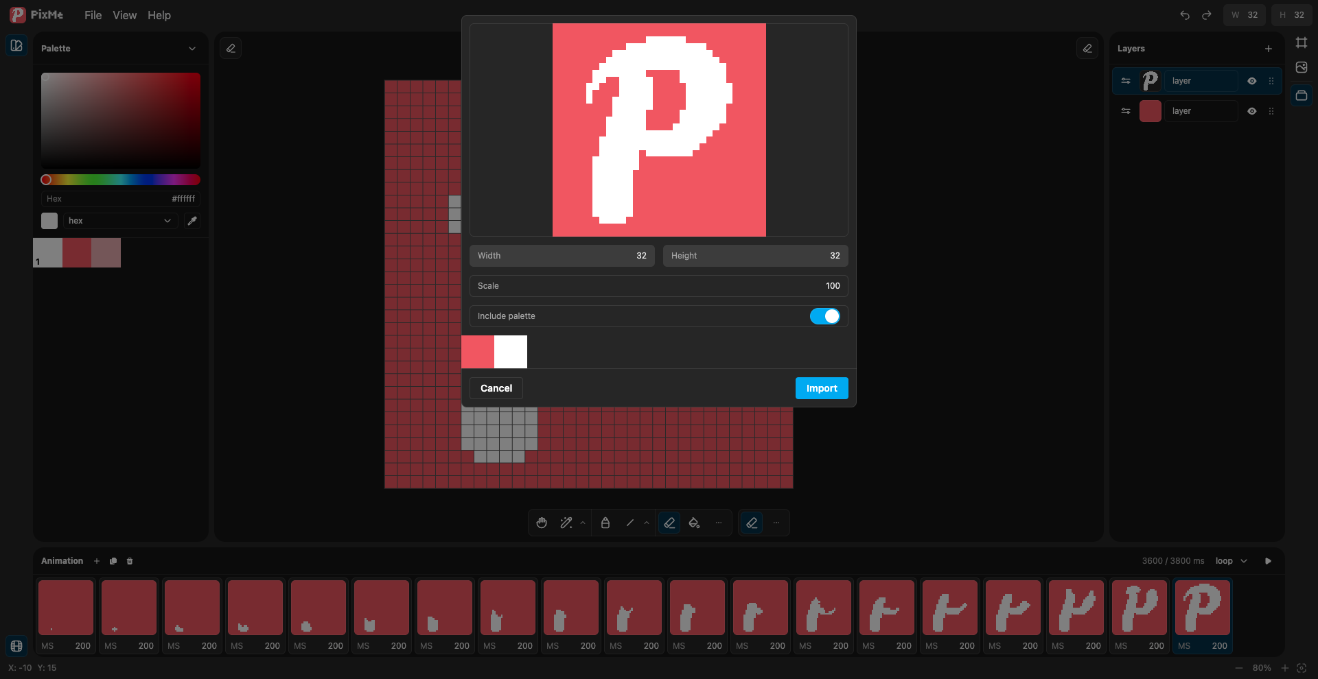Click the white swatch in import dialog
This screenshot has height=679, width=1318.
click(x=511, y=352)
